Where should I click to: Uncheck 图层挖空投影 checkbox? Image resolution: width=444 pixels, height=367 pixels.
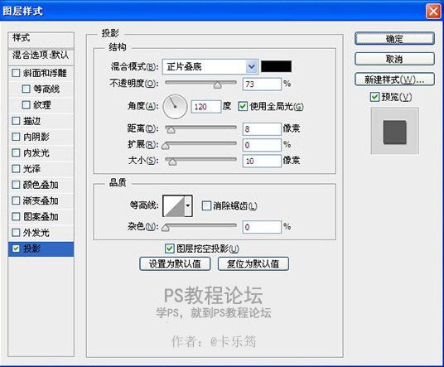pyautogui.click(x=169, y=249)
